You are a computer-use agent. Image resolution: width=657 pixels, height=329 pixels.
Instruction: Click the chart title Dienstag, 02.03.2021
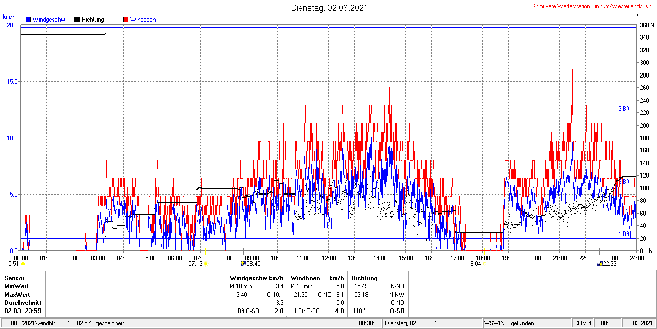[329, 8]
